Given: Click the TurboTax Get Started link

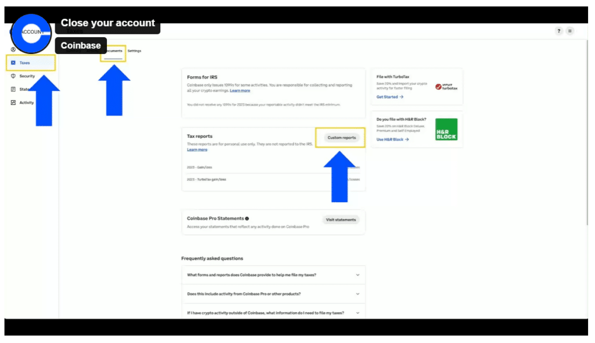Looking at the screenshot, I should 390,97.
